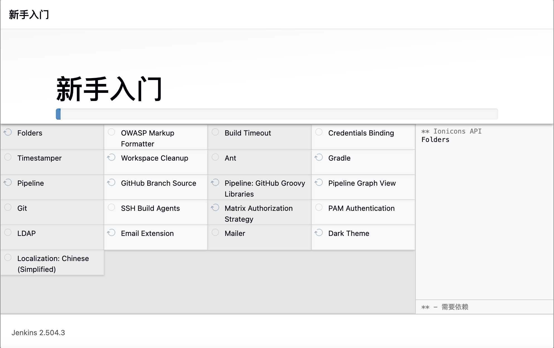Click the Gradle plugin name
The image size is (554, 348).
(x=339, y=158)
